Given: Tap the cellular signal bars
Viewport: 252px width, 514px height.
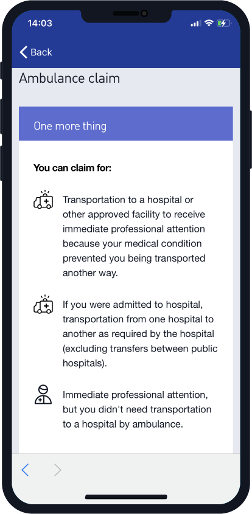Looking at the screenshot, I should click(195, 23).
